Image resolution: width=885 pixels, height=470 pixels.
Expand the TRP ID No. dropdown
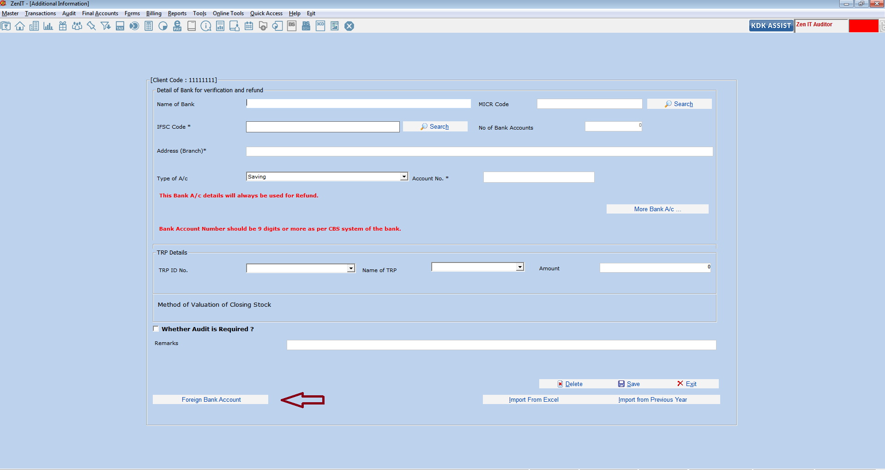(351, 268)
